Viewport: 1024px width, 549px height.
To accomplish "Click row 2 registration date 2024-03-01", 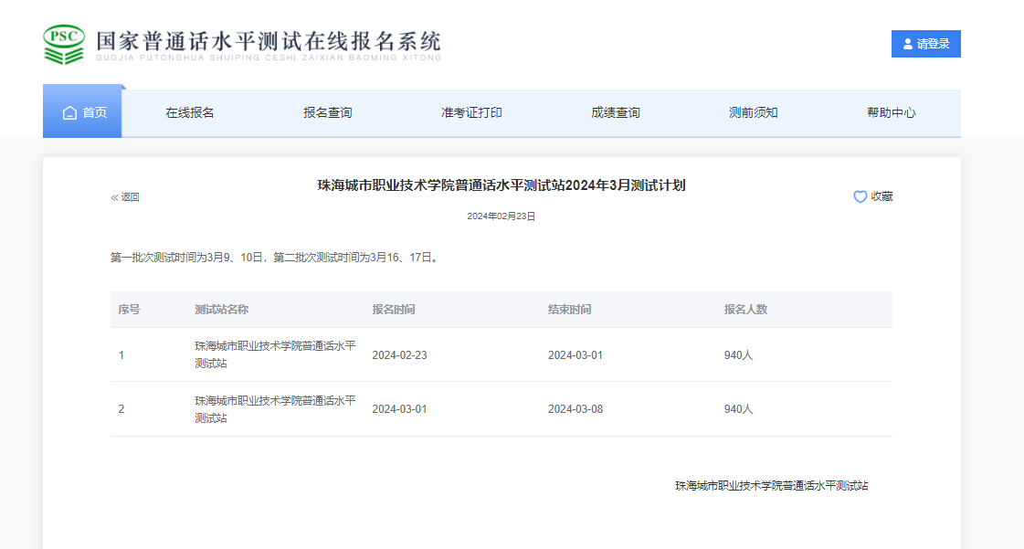I will click(x=400, y=409).
